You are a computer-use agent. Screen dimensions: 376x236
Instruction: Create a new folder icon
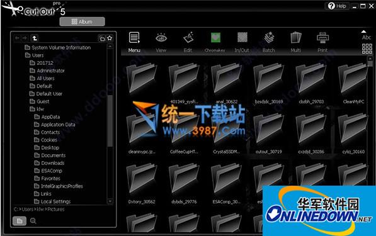102,38
